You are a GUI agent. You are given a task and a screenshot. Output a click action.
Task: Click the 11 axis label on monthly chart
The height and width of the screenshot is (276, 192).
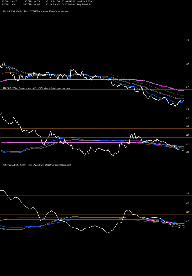187,221
